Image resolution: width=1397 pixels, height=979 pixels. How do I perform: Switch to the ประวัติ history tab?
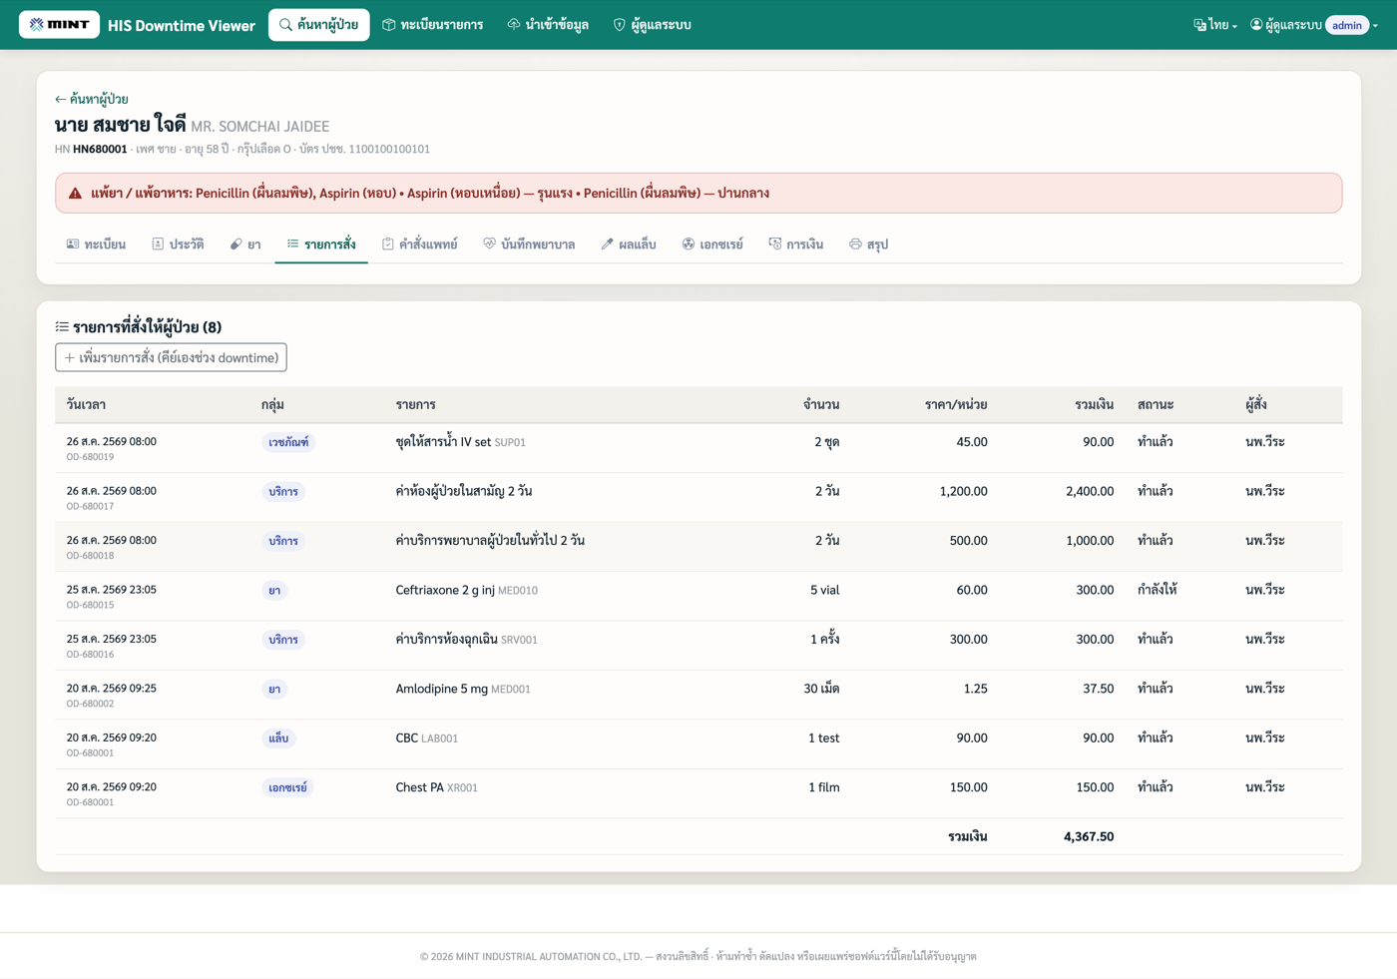point(178,245)
